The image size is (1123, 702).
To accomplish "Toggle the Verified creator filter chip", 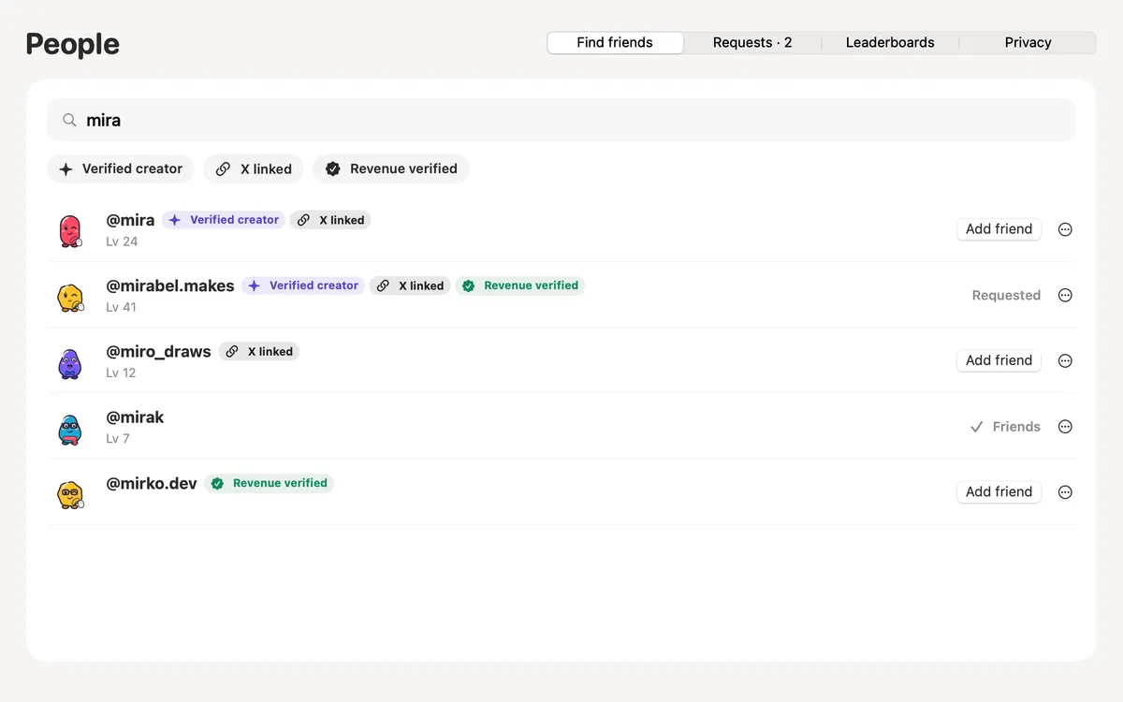I will pyautogui.click(x=121, y=168).
